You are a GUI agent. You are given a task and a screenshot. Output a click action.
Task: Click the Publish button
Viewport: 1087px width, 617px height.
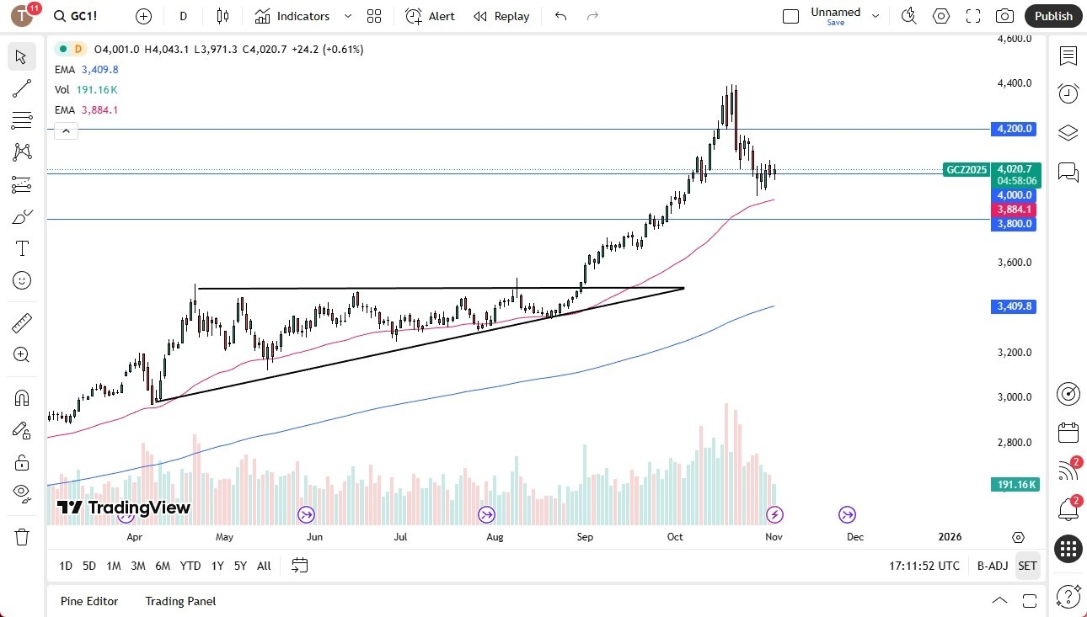point(1052,16)
